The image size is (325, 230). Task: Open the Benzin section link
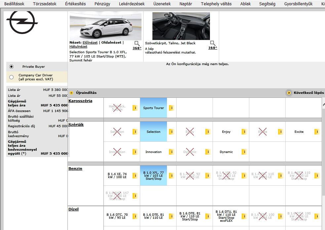75,169
